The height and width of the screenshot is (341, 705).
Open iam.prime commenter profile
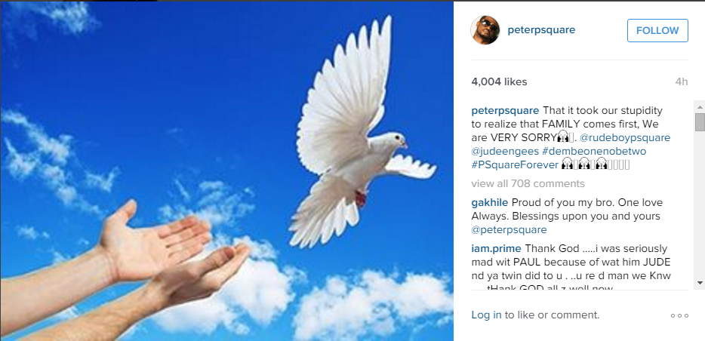coord(496,248)
